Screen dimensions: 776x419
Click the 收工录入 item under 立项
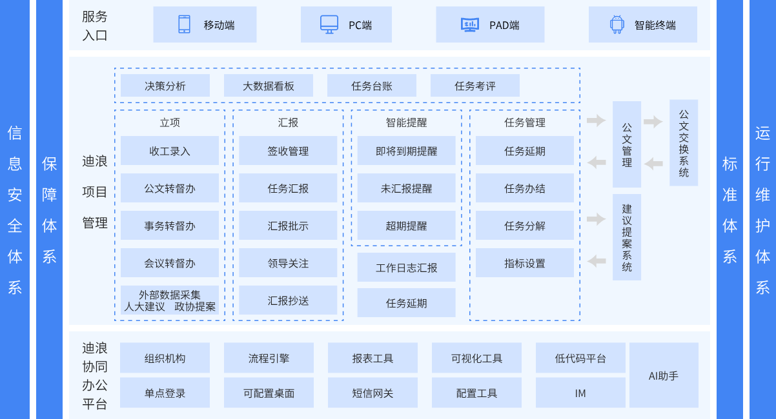(x=170, y=151)
